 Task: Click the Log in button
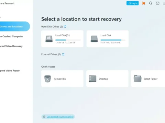[x=132, y=3]
